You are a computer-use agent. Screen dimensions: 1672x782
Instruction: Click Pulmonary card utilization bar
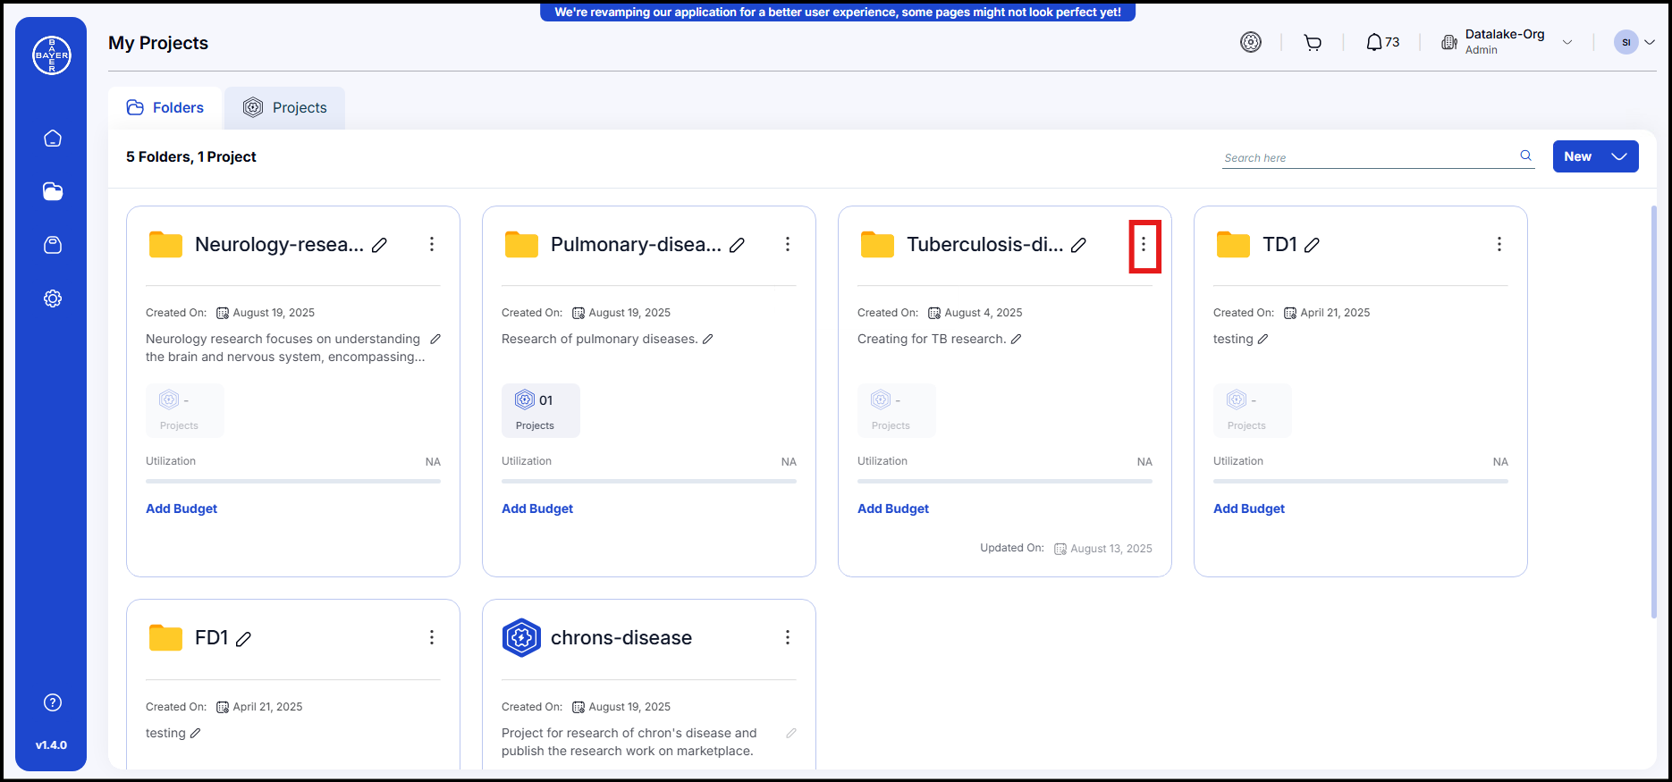click(649, 481)
